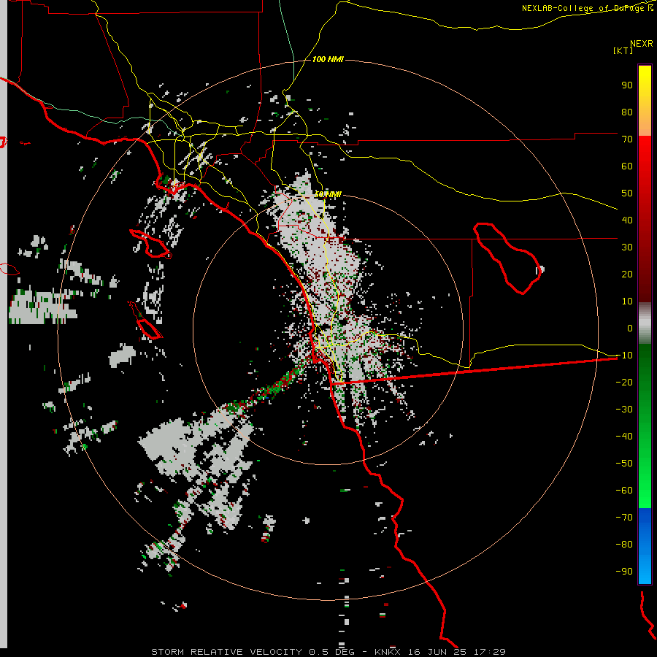657x657 pixels.
Task: Click the 16 JUN 25 date in footer
Action: tap(437, 652)
